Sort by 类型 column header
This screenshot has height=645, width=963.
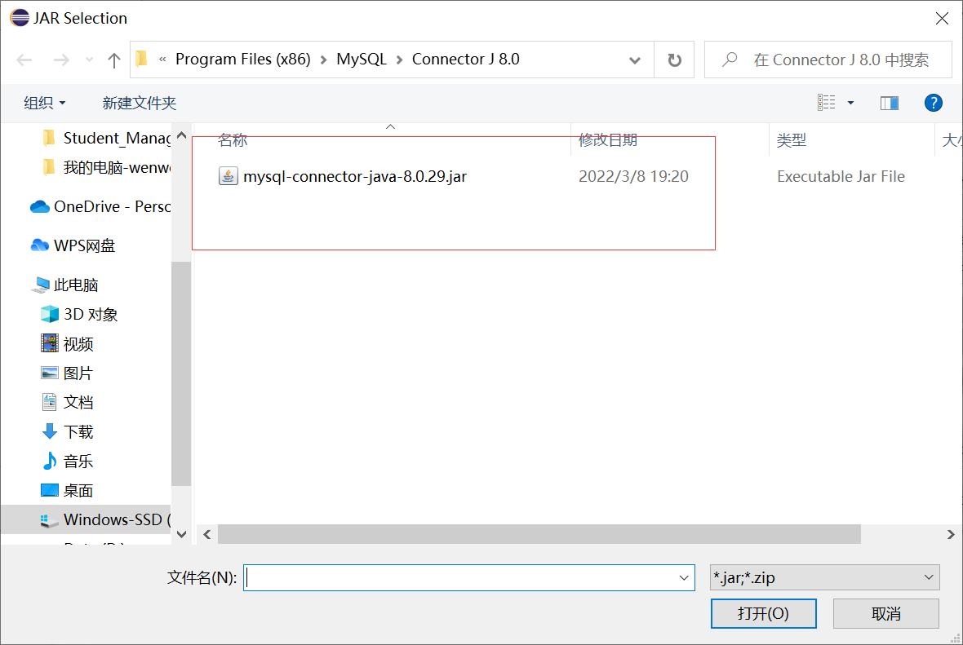coord(791,140)
